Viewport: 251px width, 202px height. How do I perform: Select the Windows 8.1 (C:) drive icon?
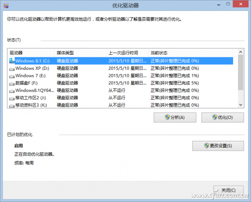(x=12, y=61)
